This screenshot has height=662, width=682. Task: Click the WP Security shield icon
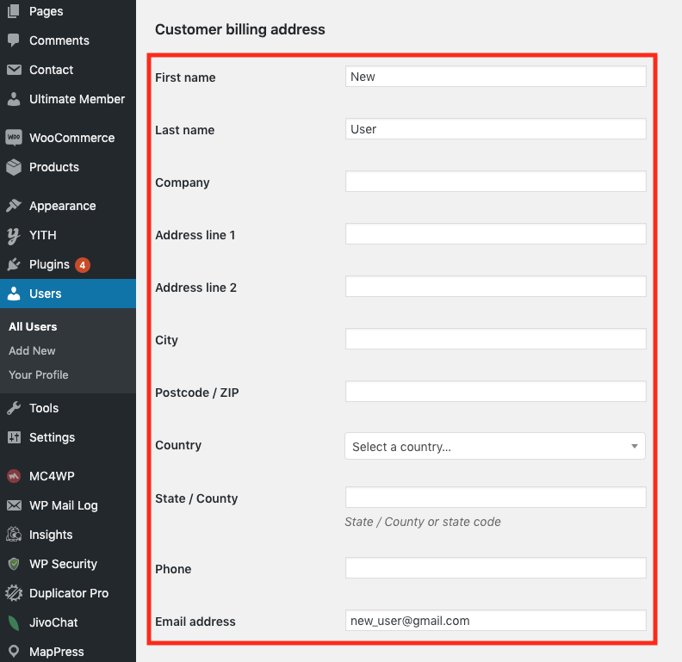coord(13,564)
